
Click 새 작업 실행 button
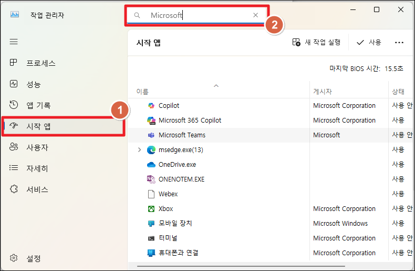[x=316, y=42]
